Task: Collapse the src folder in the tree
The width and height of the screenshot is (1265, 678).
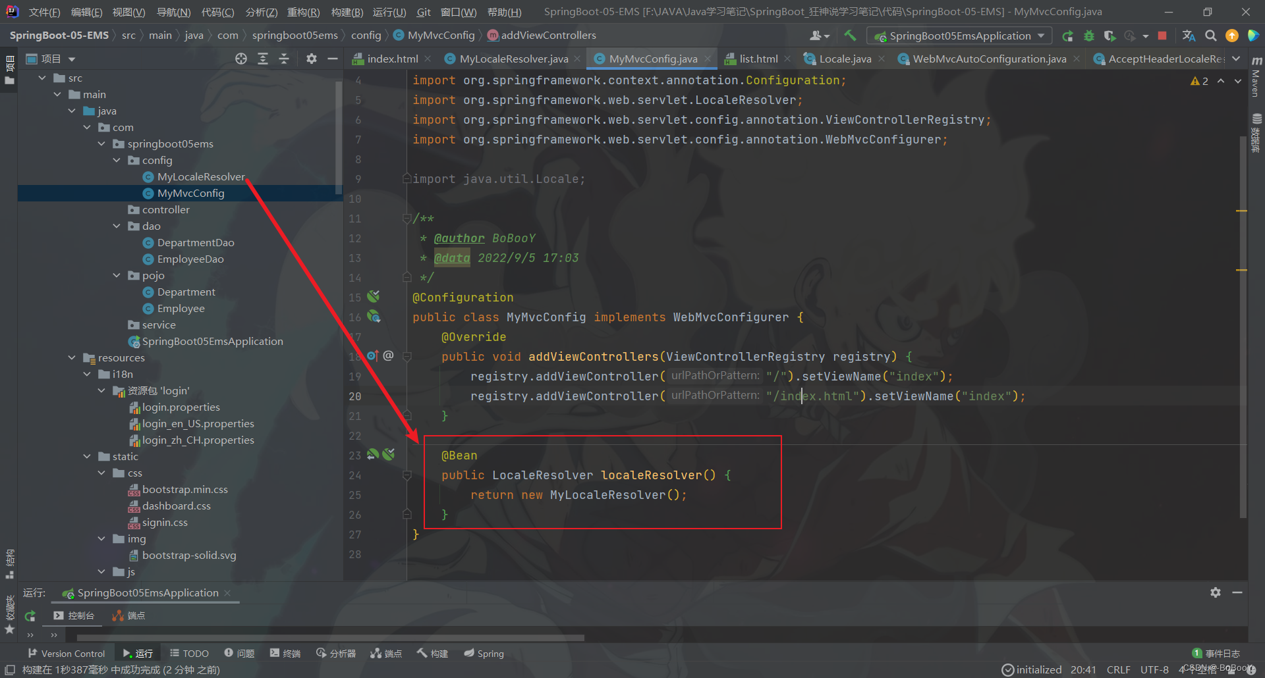Action: [42, 78]
